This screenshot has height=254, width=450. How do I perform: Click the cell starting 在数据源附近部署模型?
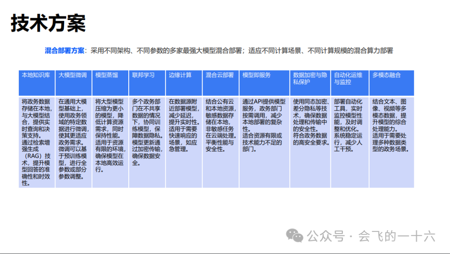coord(184,142)
